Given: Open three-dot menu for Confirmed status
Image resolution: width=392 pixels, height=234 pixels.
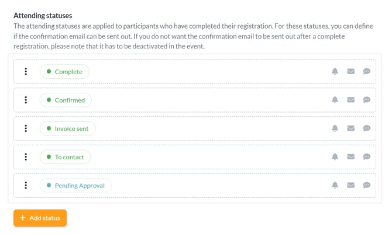Looking at the screenshot, I should pyautogui.click(x=26, y=100).
